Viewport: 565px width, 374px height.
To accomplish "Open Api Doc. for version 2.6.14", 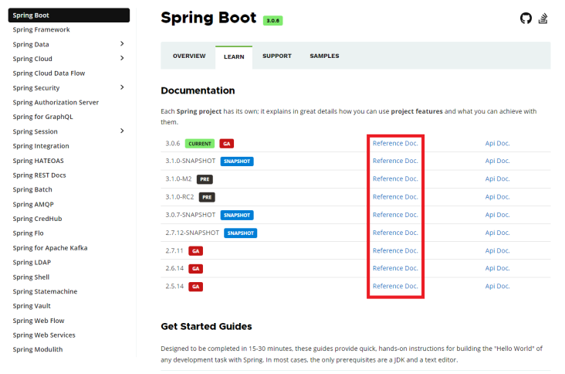I will click(497, 268).
